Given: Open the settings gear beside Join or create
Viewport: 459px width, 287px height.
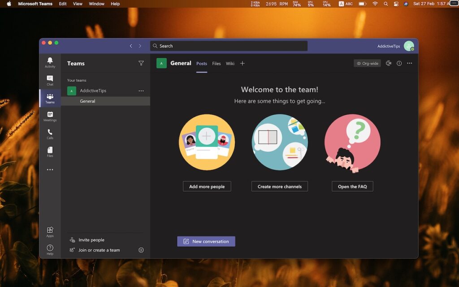Looking at the screenshot, I should click(x=141, y=250).
